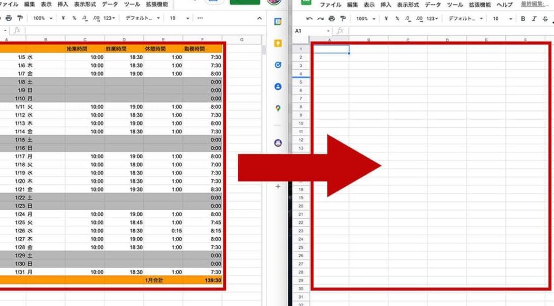
Task: Open the ヘルプ menu in right window
Action: [x=504, y=4]
